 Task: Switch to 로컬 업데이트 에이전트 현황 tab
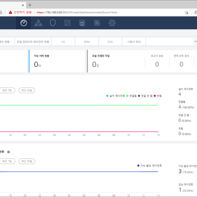33,42
